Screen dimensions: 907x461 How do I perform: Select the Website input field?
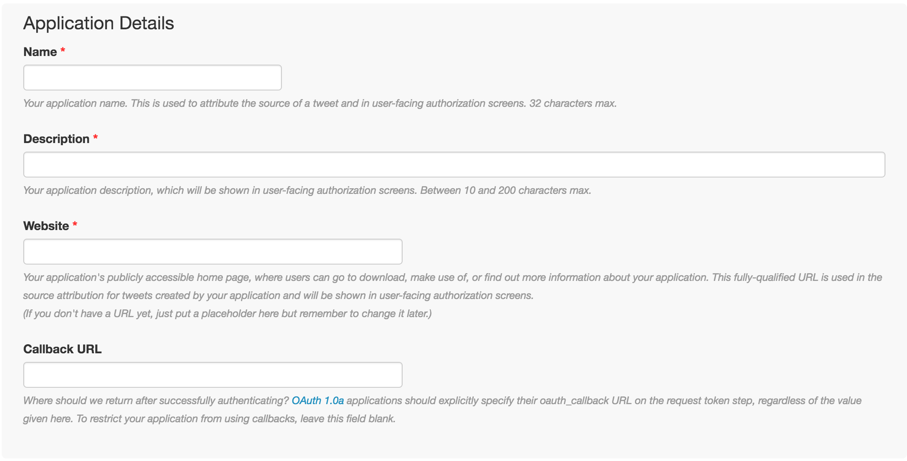tap(213, 252)
